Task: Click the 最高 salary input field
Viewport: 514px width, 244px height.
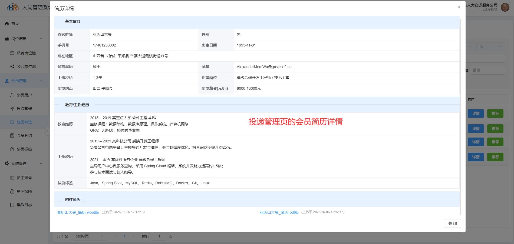Action: click(487, 70)
